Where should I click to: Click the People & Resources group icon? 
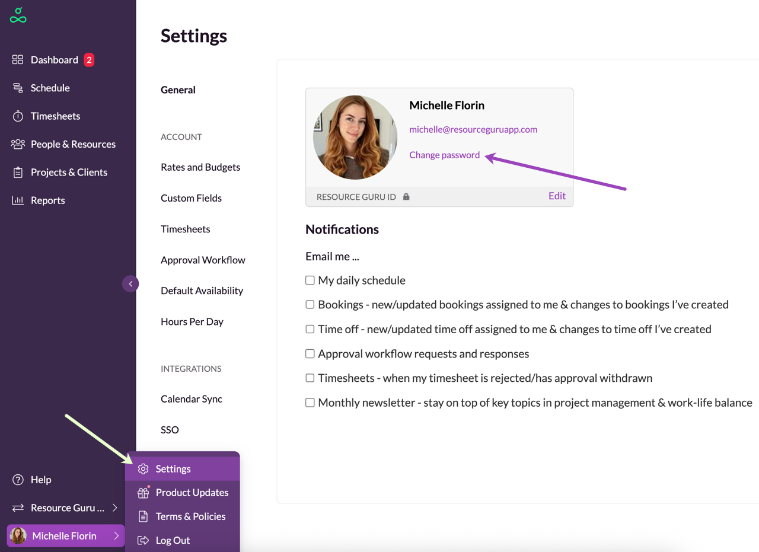[x=18, y=144]
